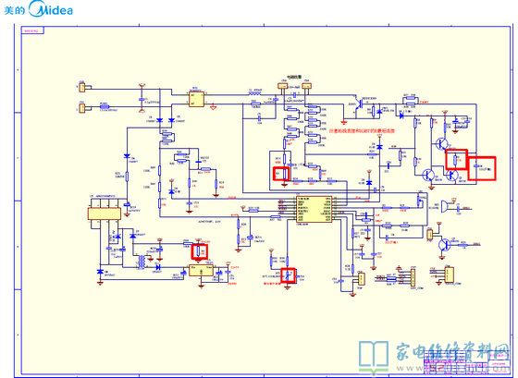
Task: Select the yellow power IC block on the left
Action: coord(105,213)
